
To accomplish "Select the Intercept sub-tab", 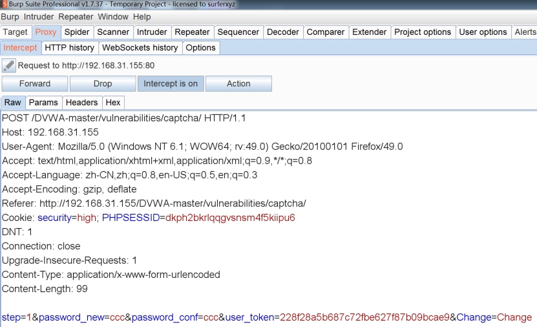I will click(20, 48).
